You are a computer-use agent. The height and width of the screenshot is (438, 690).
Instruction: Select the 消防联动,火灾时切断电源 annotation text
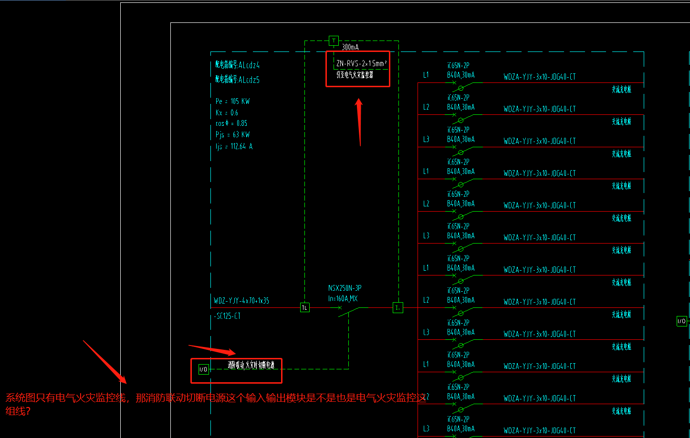pyautogui.click(x=251, y=365)
